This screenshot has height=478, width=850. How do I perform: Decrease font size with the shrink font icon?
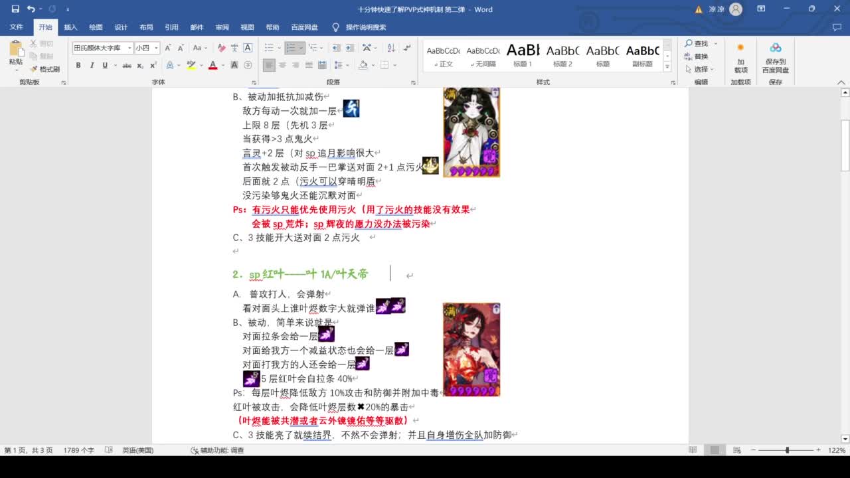click(x=180, y=48)
